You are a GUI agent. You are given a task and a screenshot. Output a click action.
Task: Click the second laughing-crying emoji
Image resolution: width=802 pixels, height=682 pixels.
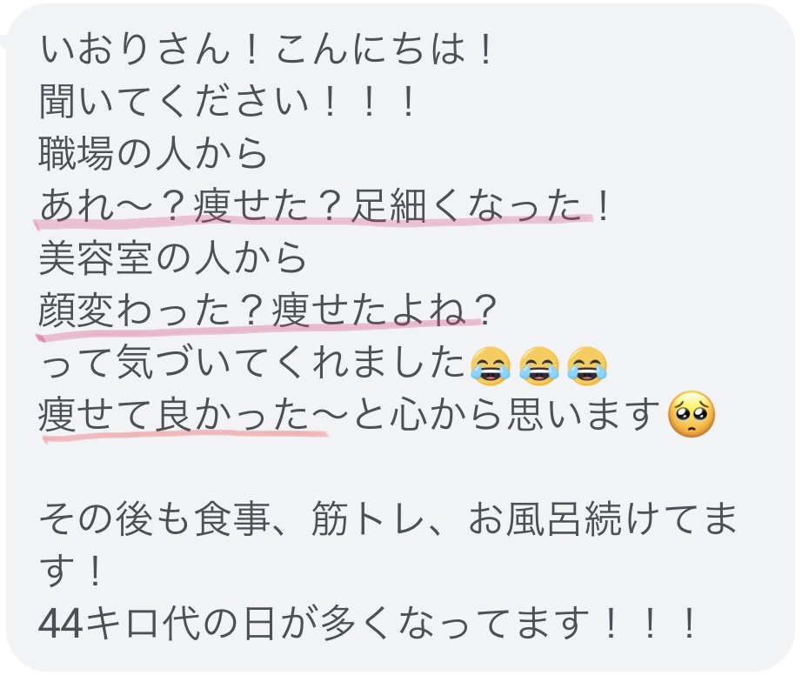539,365
